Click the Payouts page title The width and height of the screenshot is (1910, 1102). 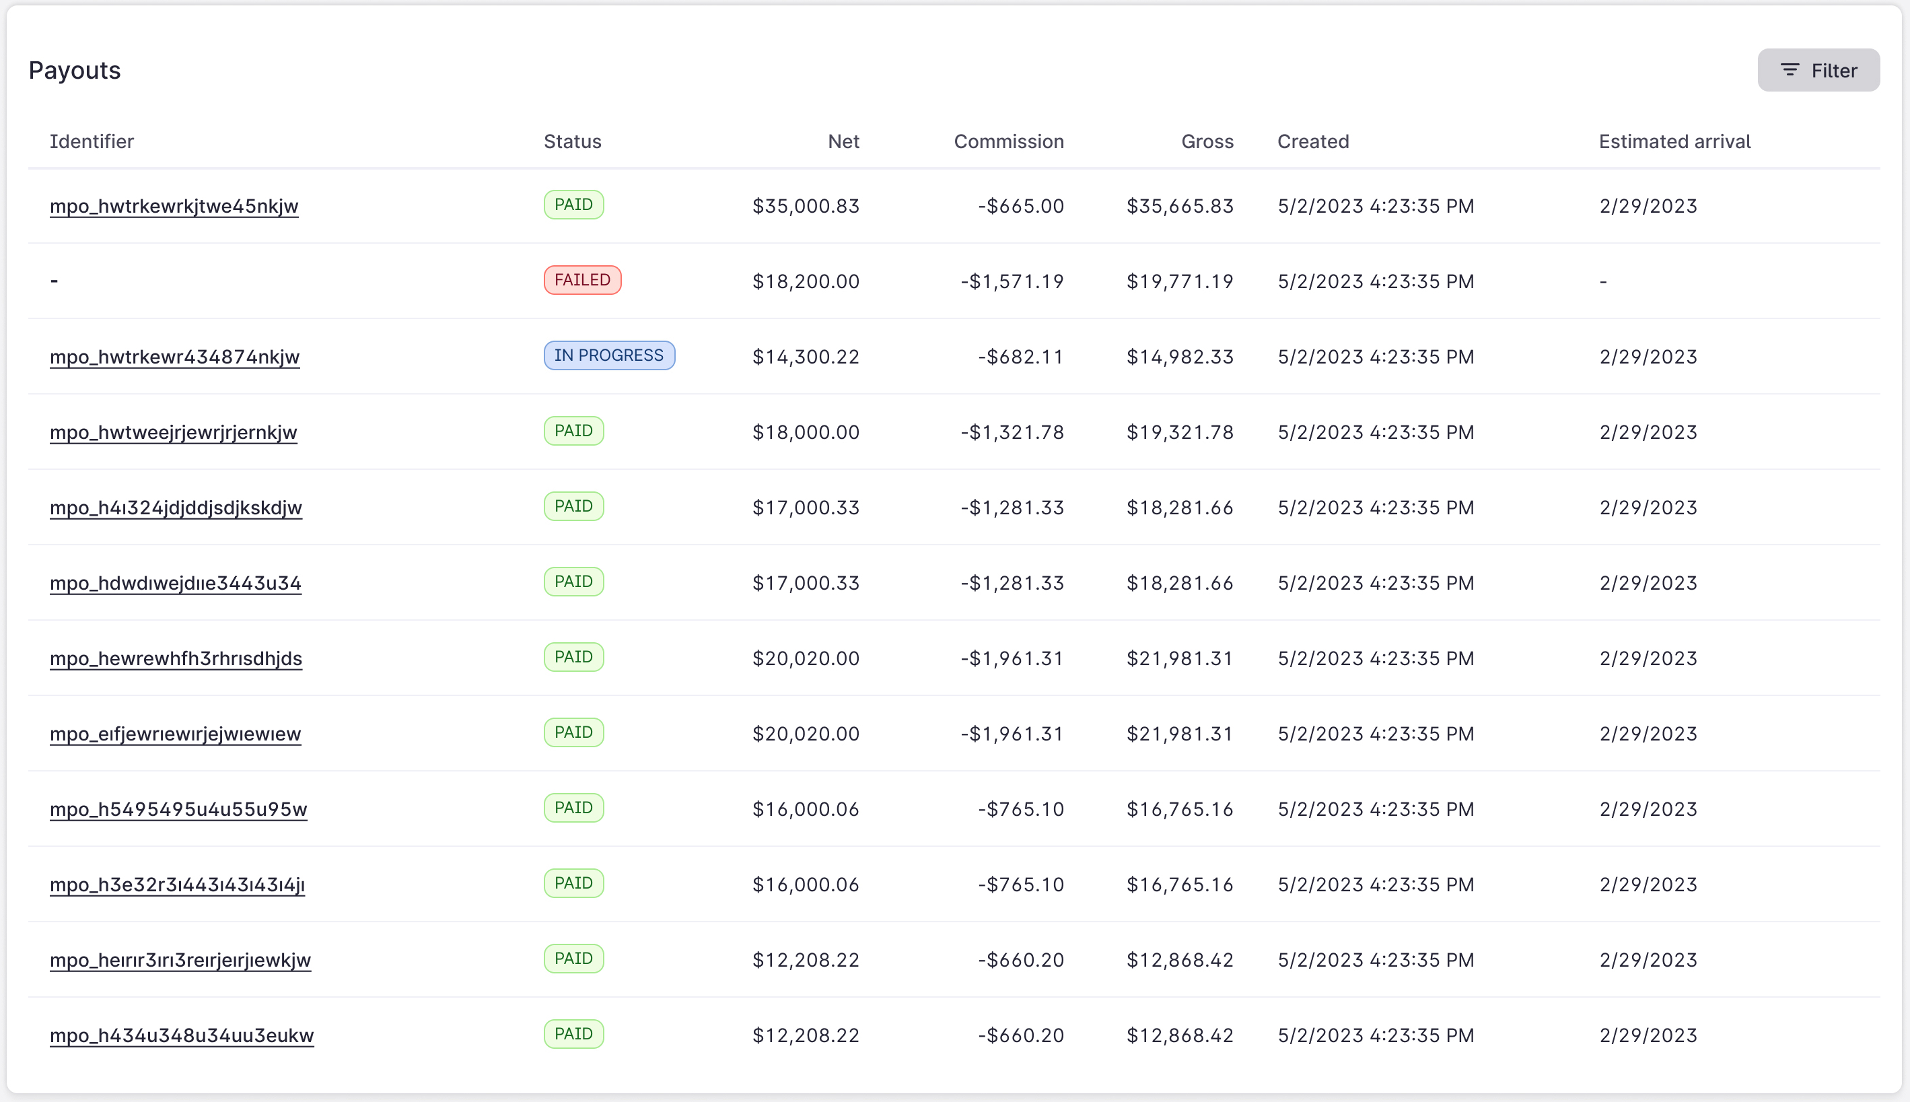coord(74,69)
